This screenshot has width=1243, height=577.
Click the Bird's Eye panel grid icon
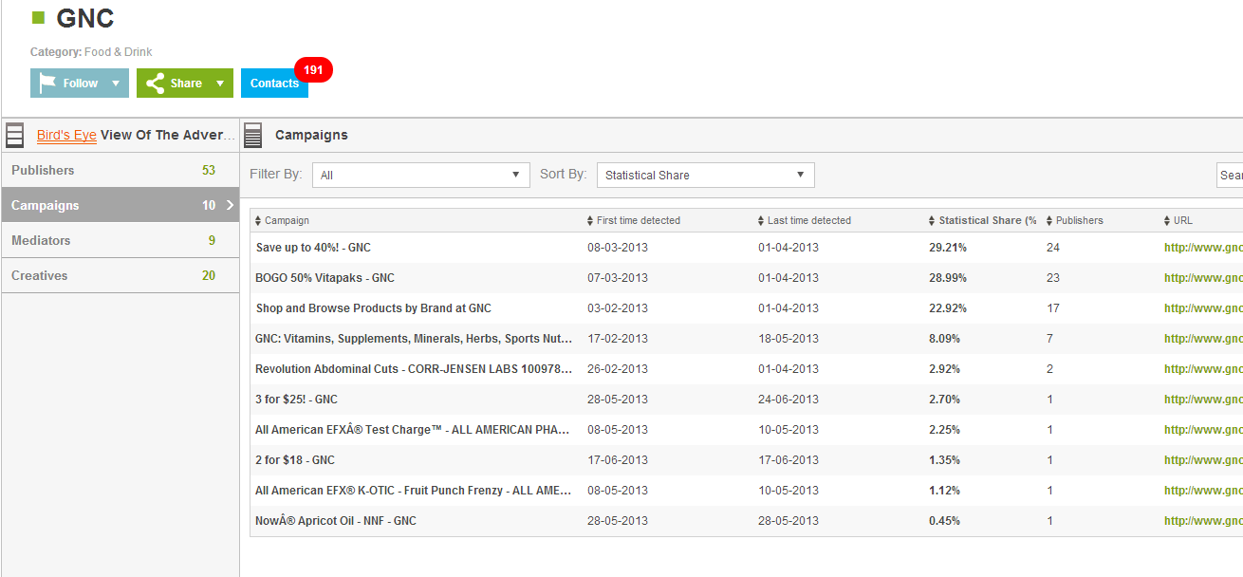click(14, 135)
